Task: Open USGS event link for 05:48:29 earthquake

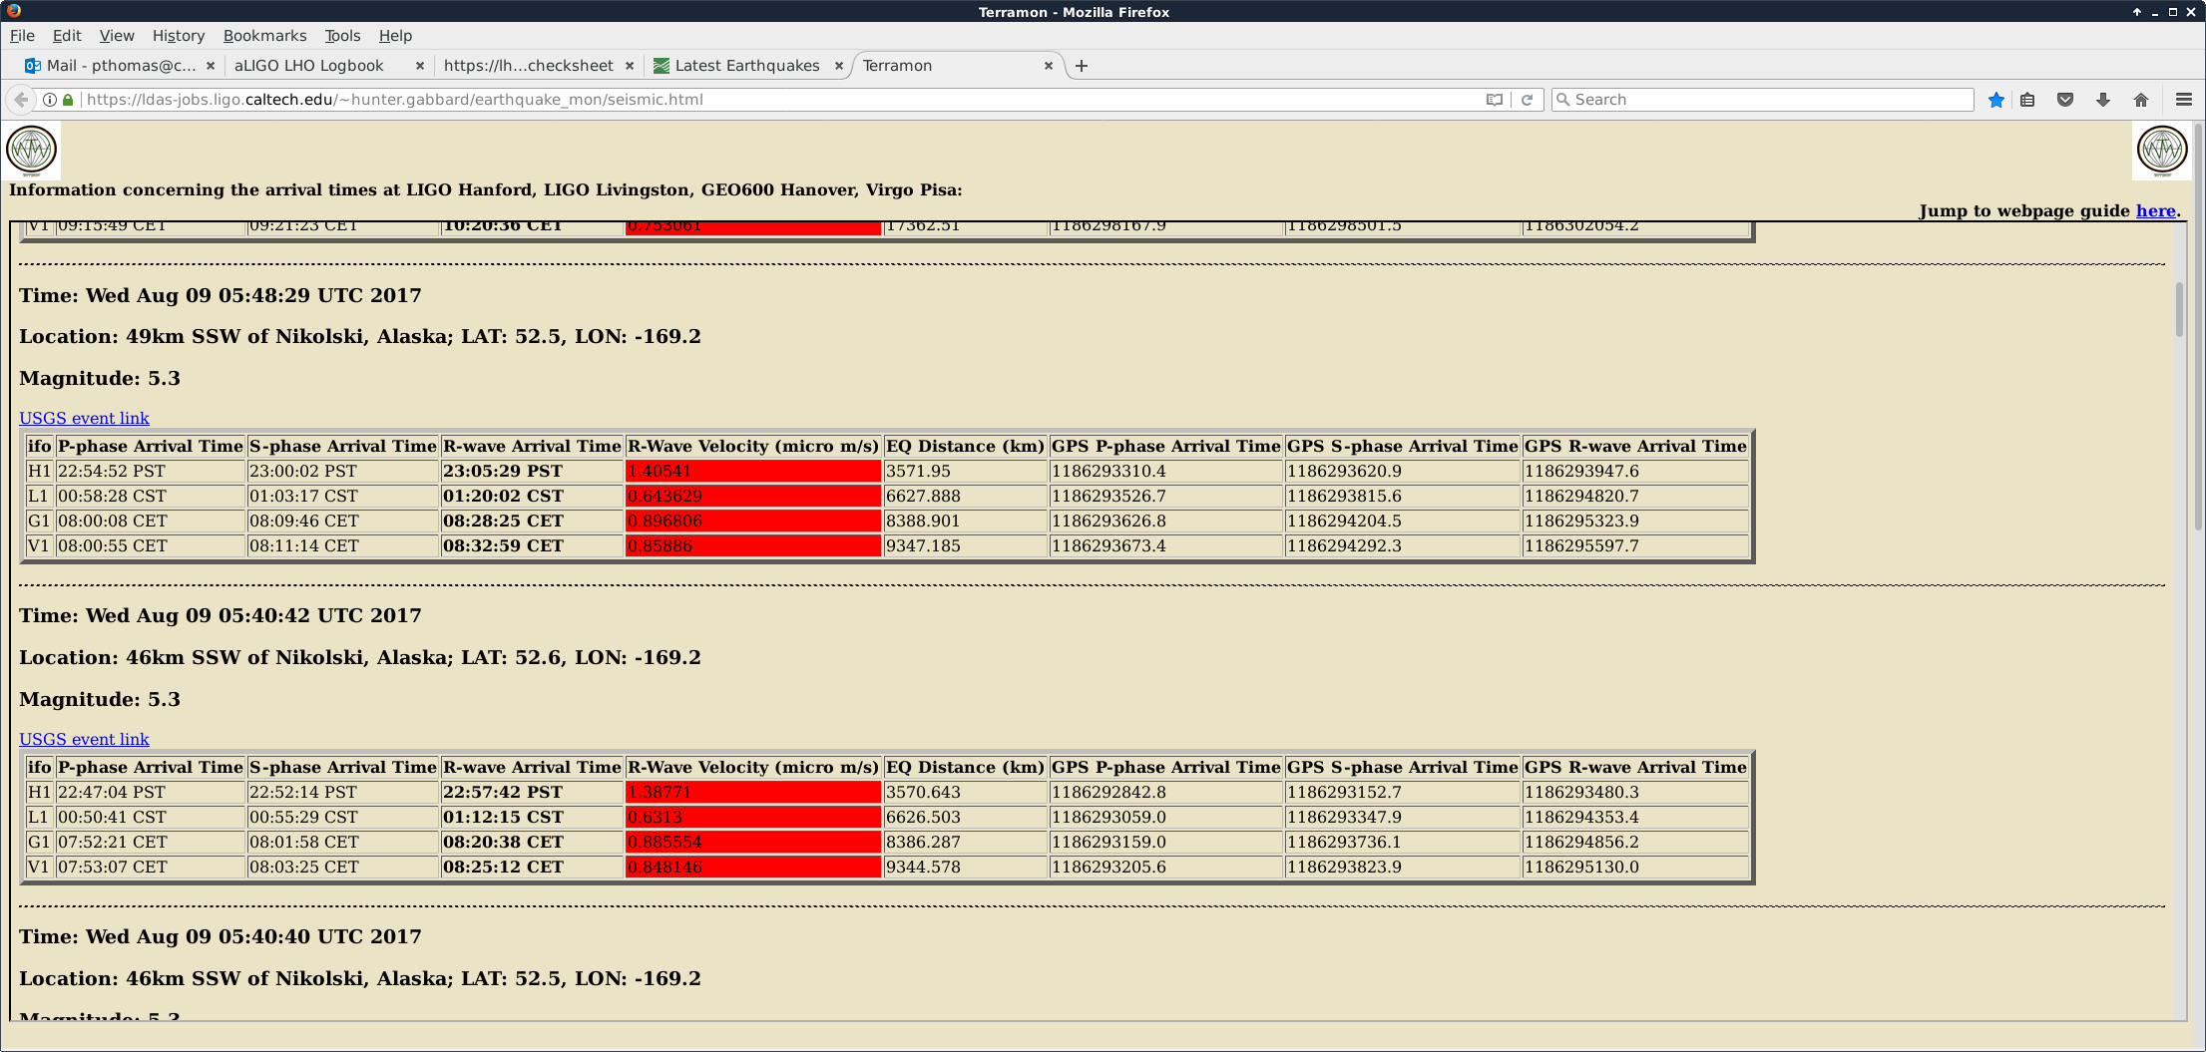Action: [84, 419]
